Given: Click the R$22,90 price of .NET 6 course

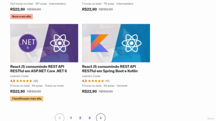Looking at the screenshot, I should pyautogui.click(x=18, y=91).
